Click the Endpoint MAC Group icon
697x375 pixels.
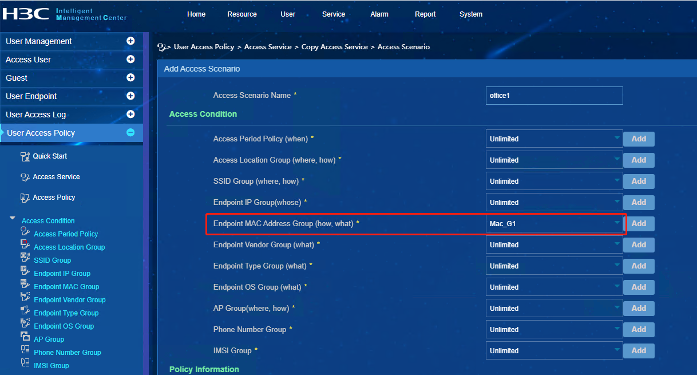tap(25, 284)
